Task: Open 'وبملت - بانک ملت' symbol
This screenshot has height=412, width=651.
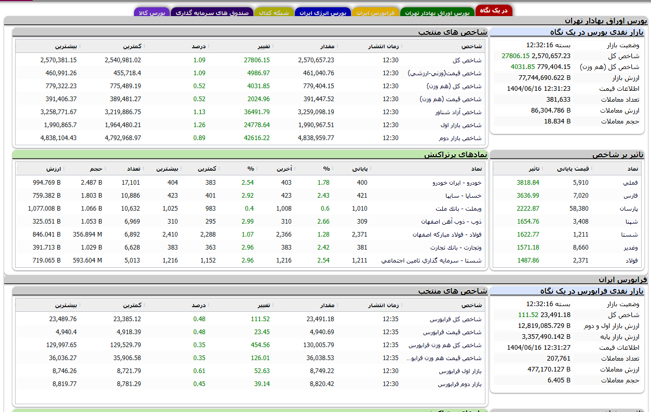Action: [x=459, y=209]
